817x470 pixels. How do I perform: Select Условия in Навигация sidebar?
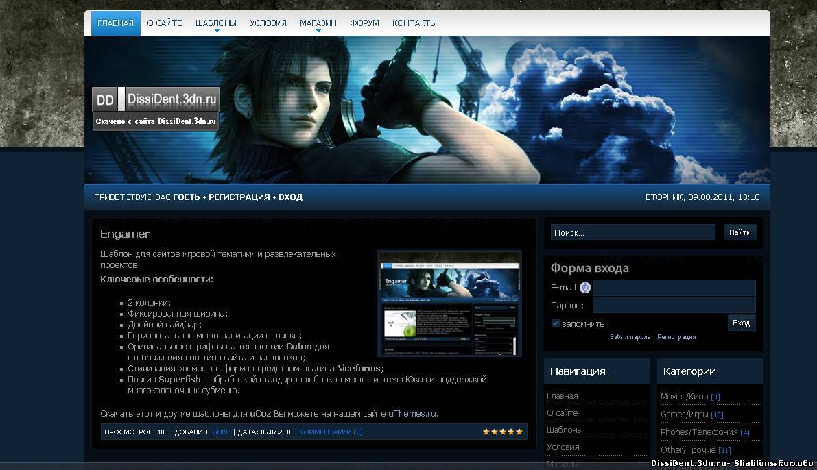563,447
